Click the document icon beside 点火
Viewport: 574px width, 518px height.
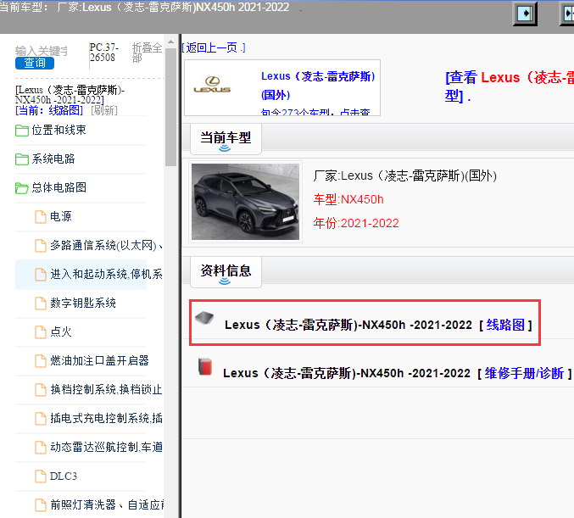(x=40, y=332)
